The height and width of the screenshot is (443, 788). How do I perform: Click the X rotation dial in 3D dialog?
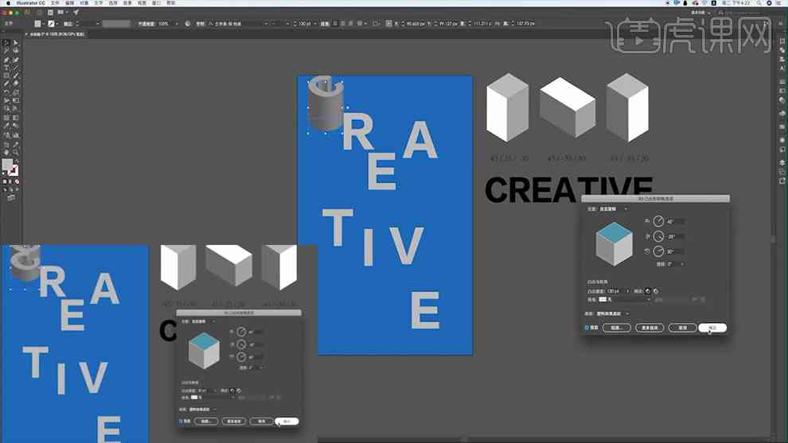pos(658,221)
